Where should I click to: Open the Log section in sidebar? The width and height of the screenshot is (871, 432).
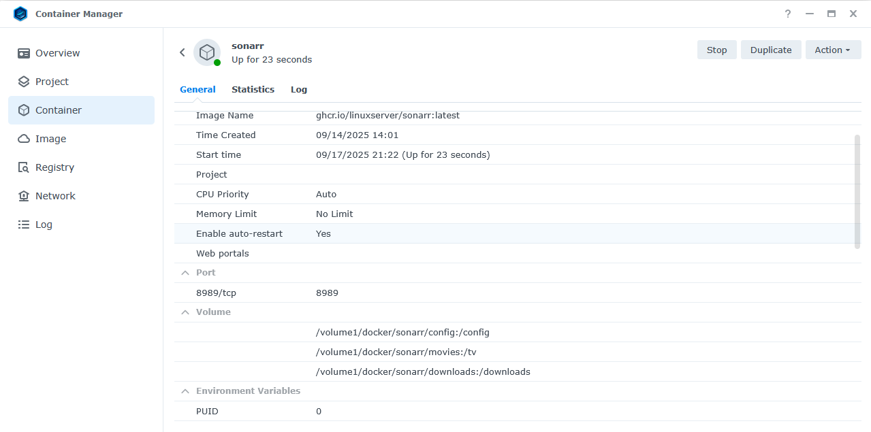[x=81, y=225]
